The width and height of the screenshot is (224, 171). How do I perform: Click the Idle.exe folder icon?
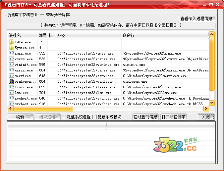click(x=11, y=42)
